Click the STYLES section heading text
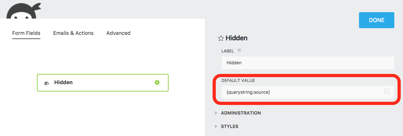 [230, 126]
